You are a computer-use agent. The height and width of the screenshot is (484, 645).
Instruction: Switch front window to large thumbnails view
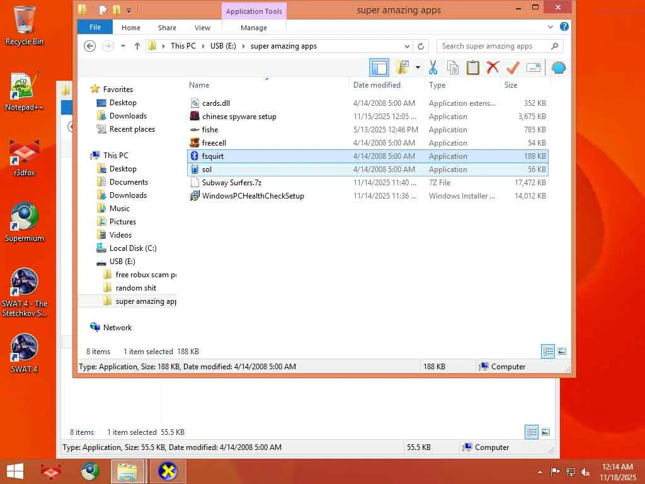point(561,352)
